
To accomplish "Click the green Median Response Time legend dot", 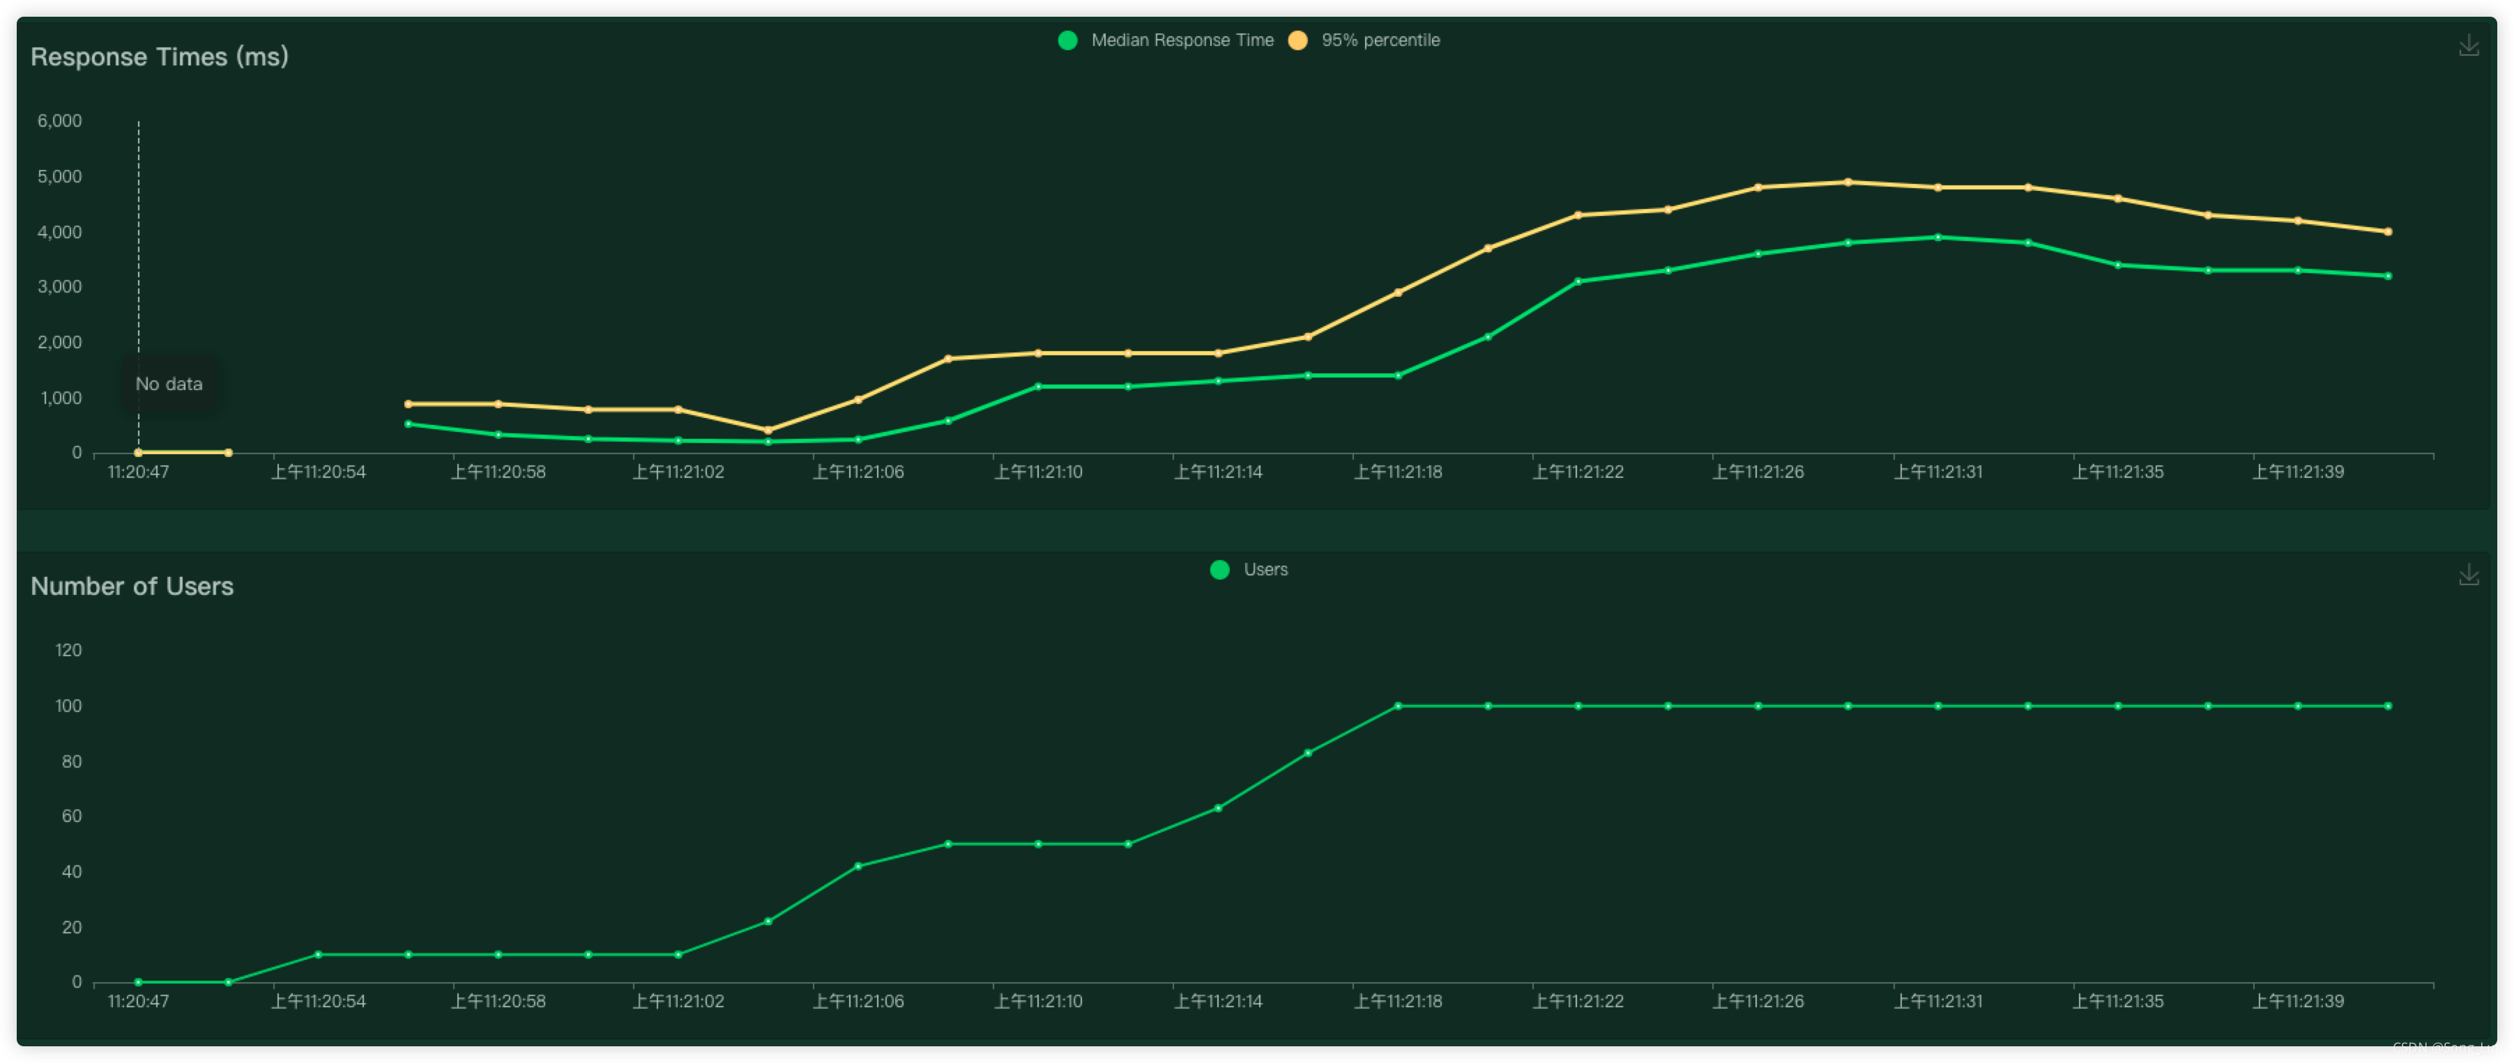I will tap(1067, 40).
